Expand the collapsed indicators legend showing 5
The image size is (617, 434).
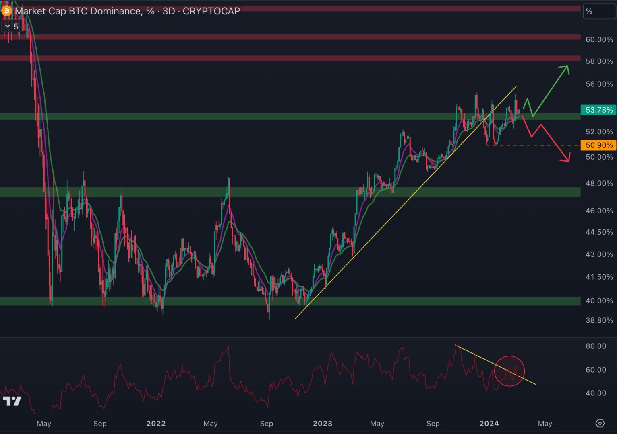coord(11,27)
